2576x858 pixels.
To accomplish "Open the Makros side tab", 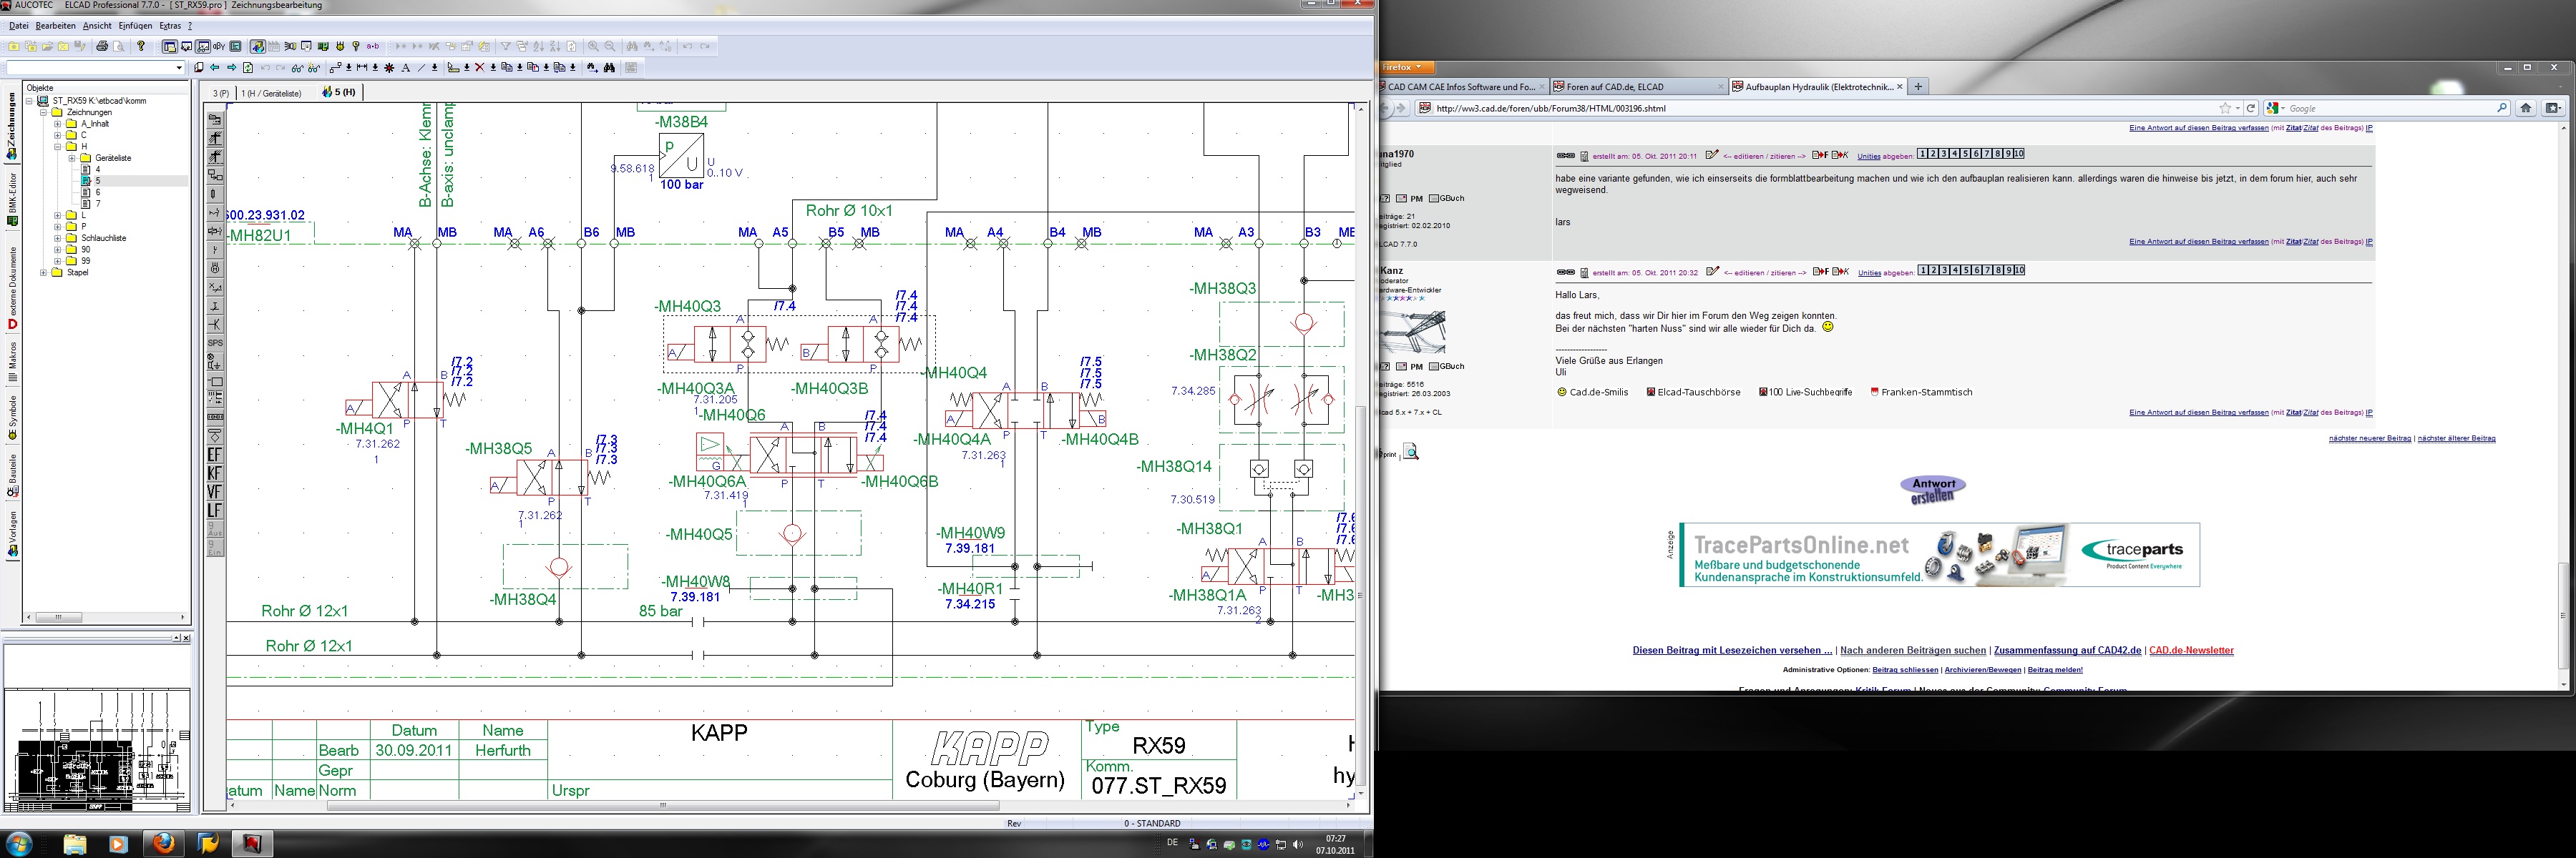I will pos(12,362).
